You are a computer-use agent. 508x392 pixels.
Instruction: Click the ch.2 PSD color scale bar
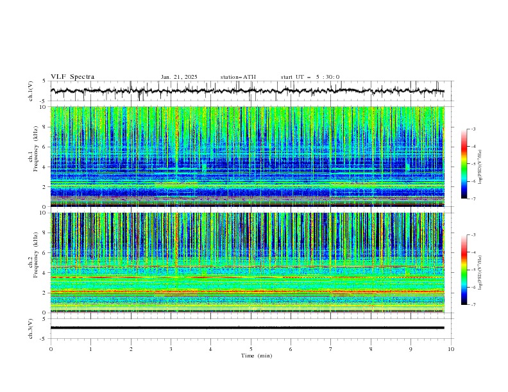click(464, 270)
